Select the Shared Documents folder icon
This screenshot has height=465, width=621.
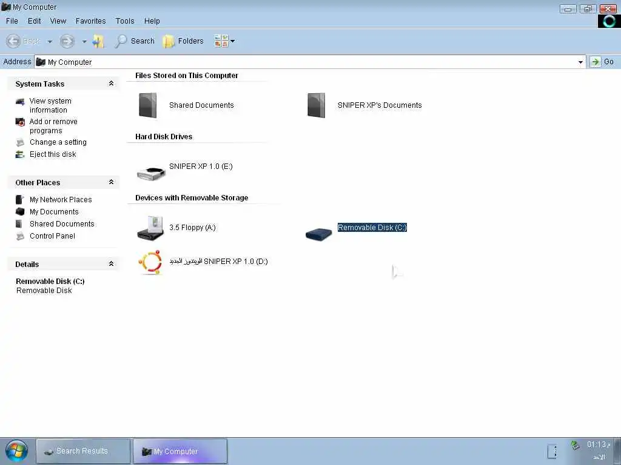[x=148, y=105]
